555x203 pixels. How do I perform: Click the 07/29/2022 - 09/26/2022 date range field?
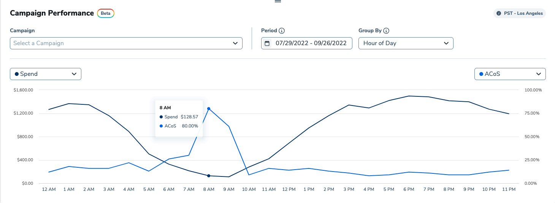click(311, 43)
